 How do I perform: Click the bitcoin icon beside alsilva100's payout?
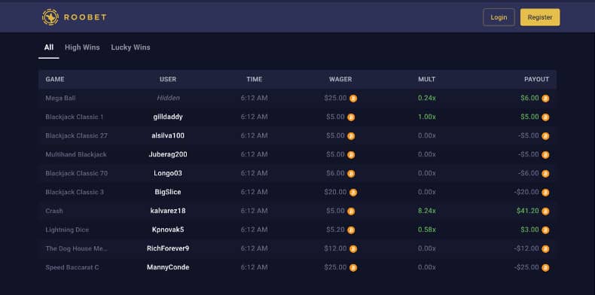(545, 136)
